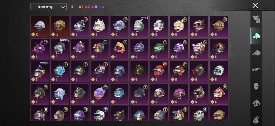Open the cap headwear category icon
Viewport: 275px width, 126px height.
click(256, 53)
